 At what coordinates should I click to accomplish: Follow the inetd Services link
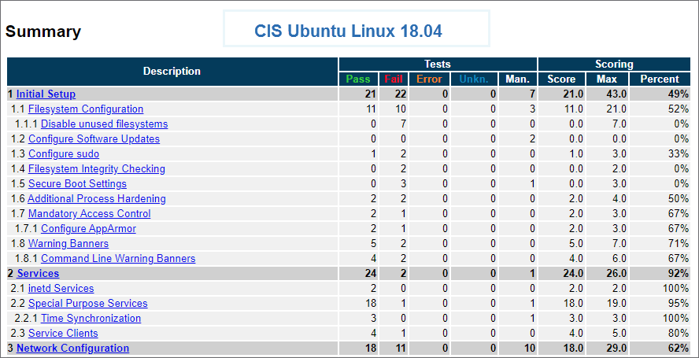[61, 289]
